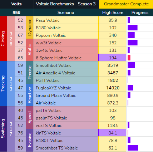Select the Pasu Voltaic scenario cell
The image size is (153, 152).
click(66, 20)
